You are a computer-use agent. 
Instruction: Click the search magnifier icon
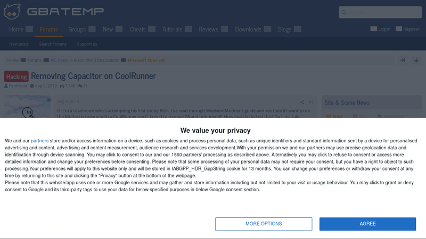point(345,12)
